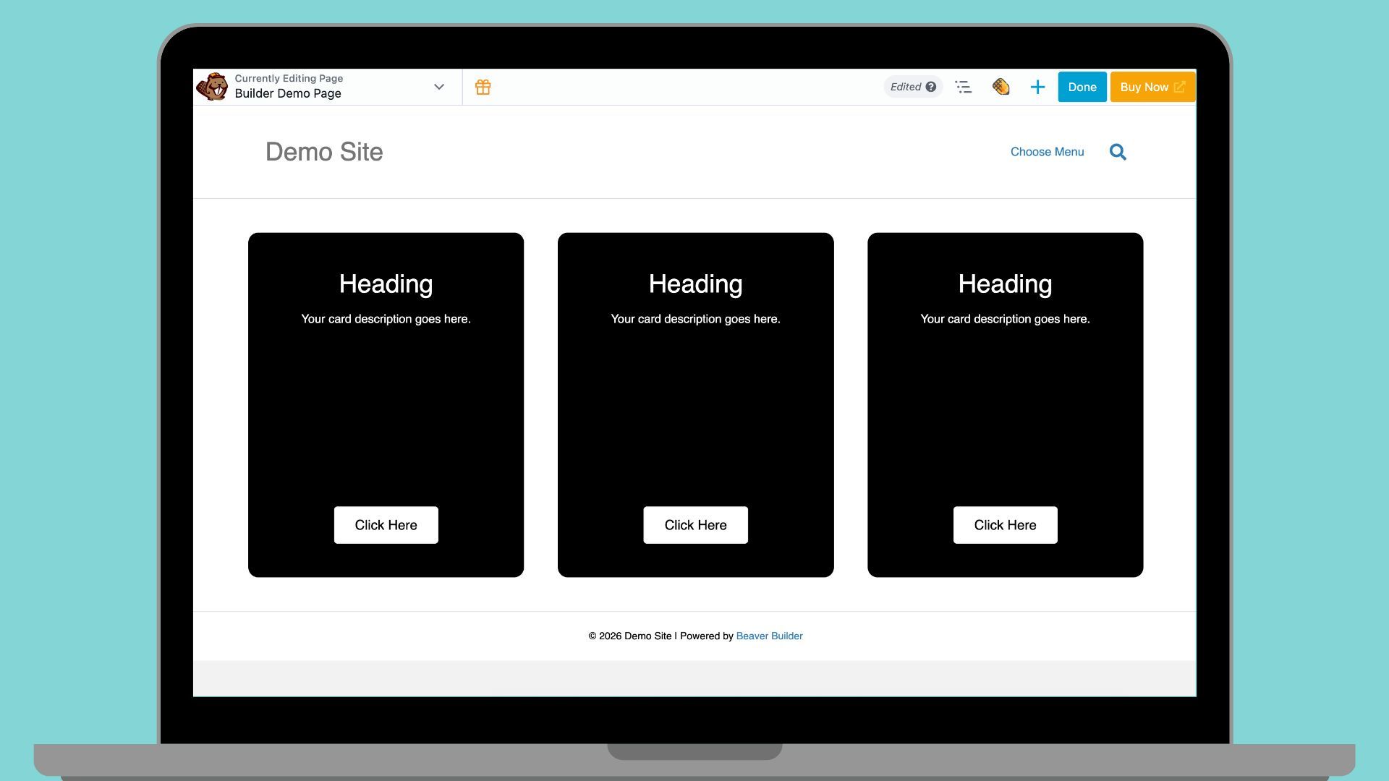
Task: Select the middle card's description text
Action: pos(695,319)
